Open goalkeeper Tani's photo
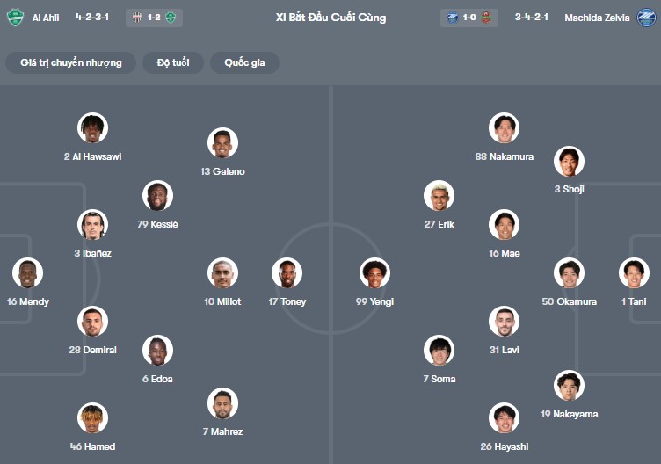The height and width of the screenshot is (464, 661). tap(633, 273)
